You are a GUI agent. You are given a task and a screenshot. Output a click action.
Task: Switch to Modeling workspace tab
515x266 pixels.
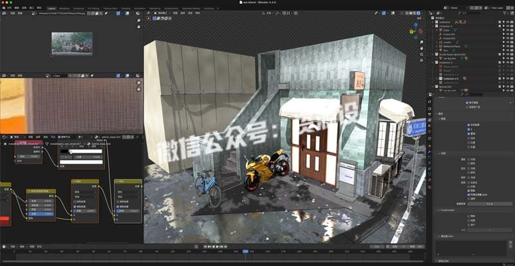64,8
